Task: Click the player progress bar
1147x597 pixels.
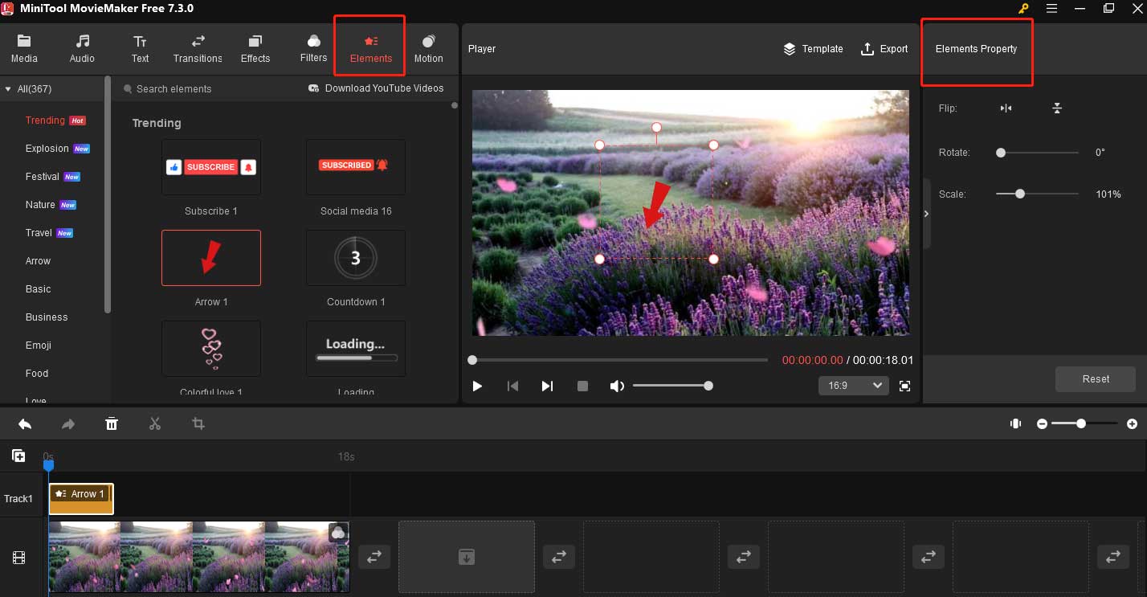Action: pos(618,360)
